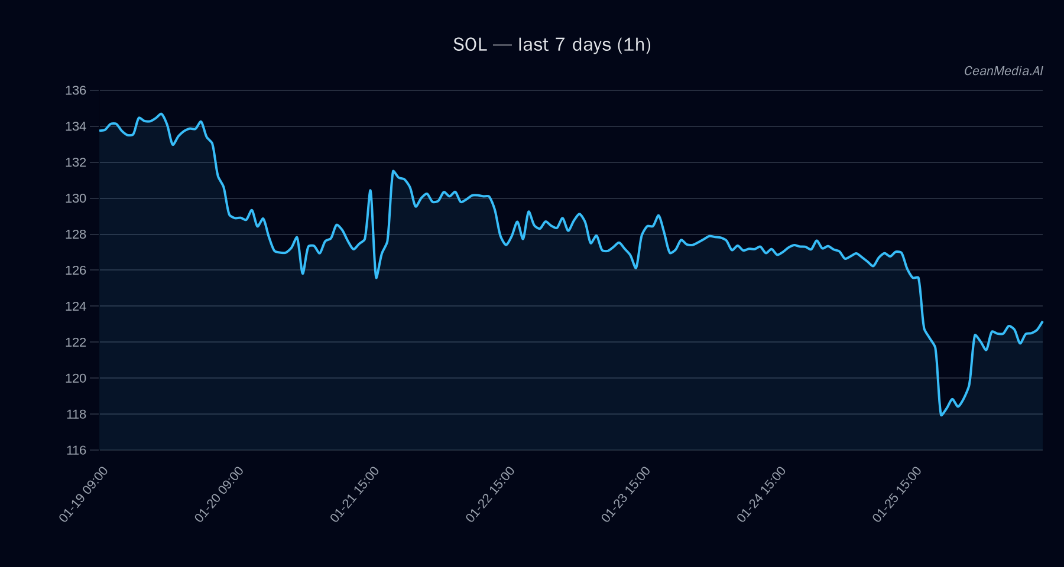
Task: Open the CeanMedia.AI watermark link
Action: tap(1005, 70)
